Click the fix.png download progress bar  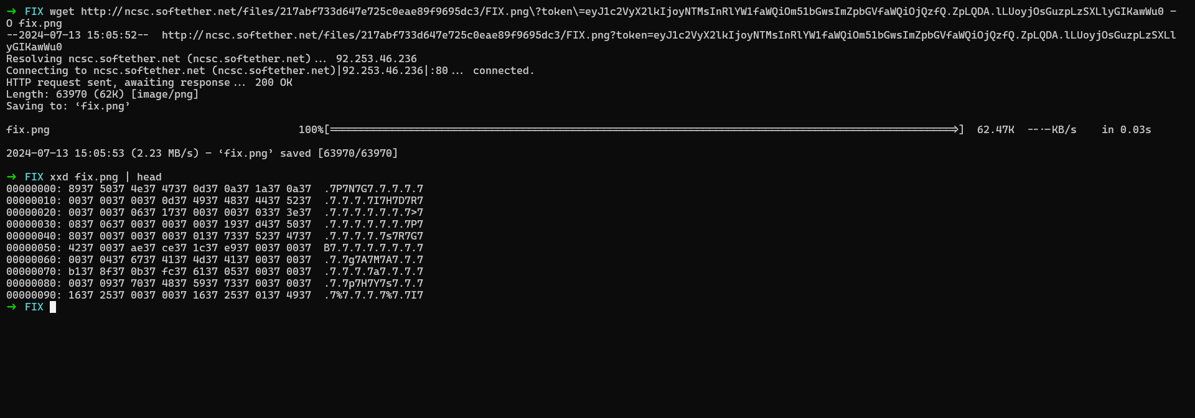(x=644, y=129)
